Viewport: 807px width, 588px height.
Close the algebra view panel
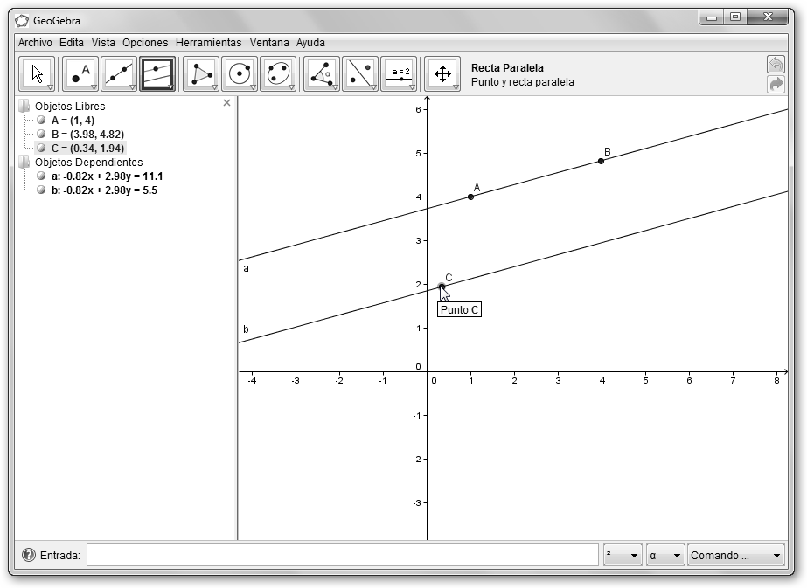[x=227, y=103]
